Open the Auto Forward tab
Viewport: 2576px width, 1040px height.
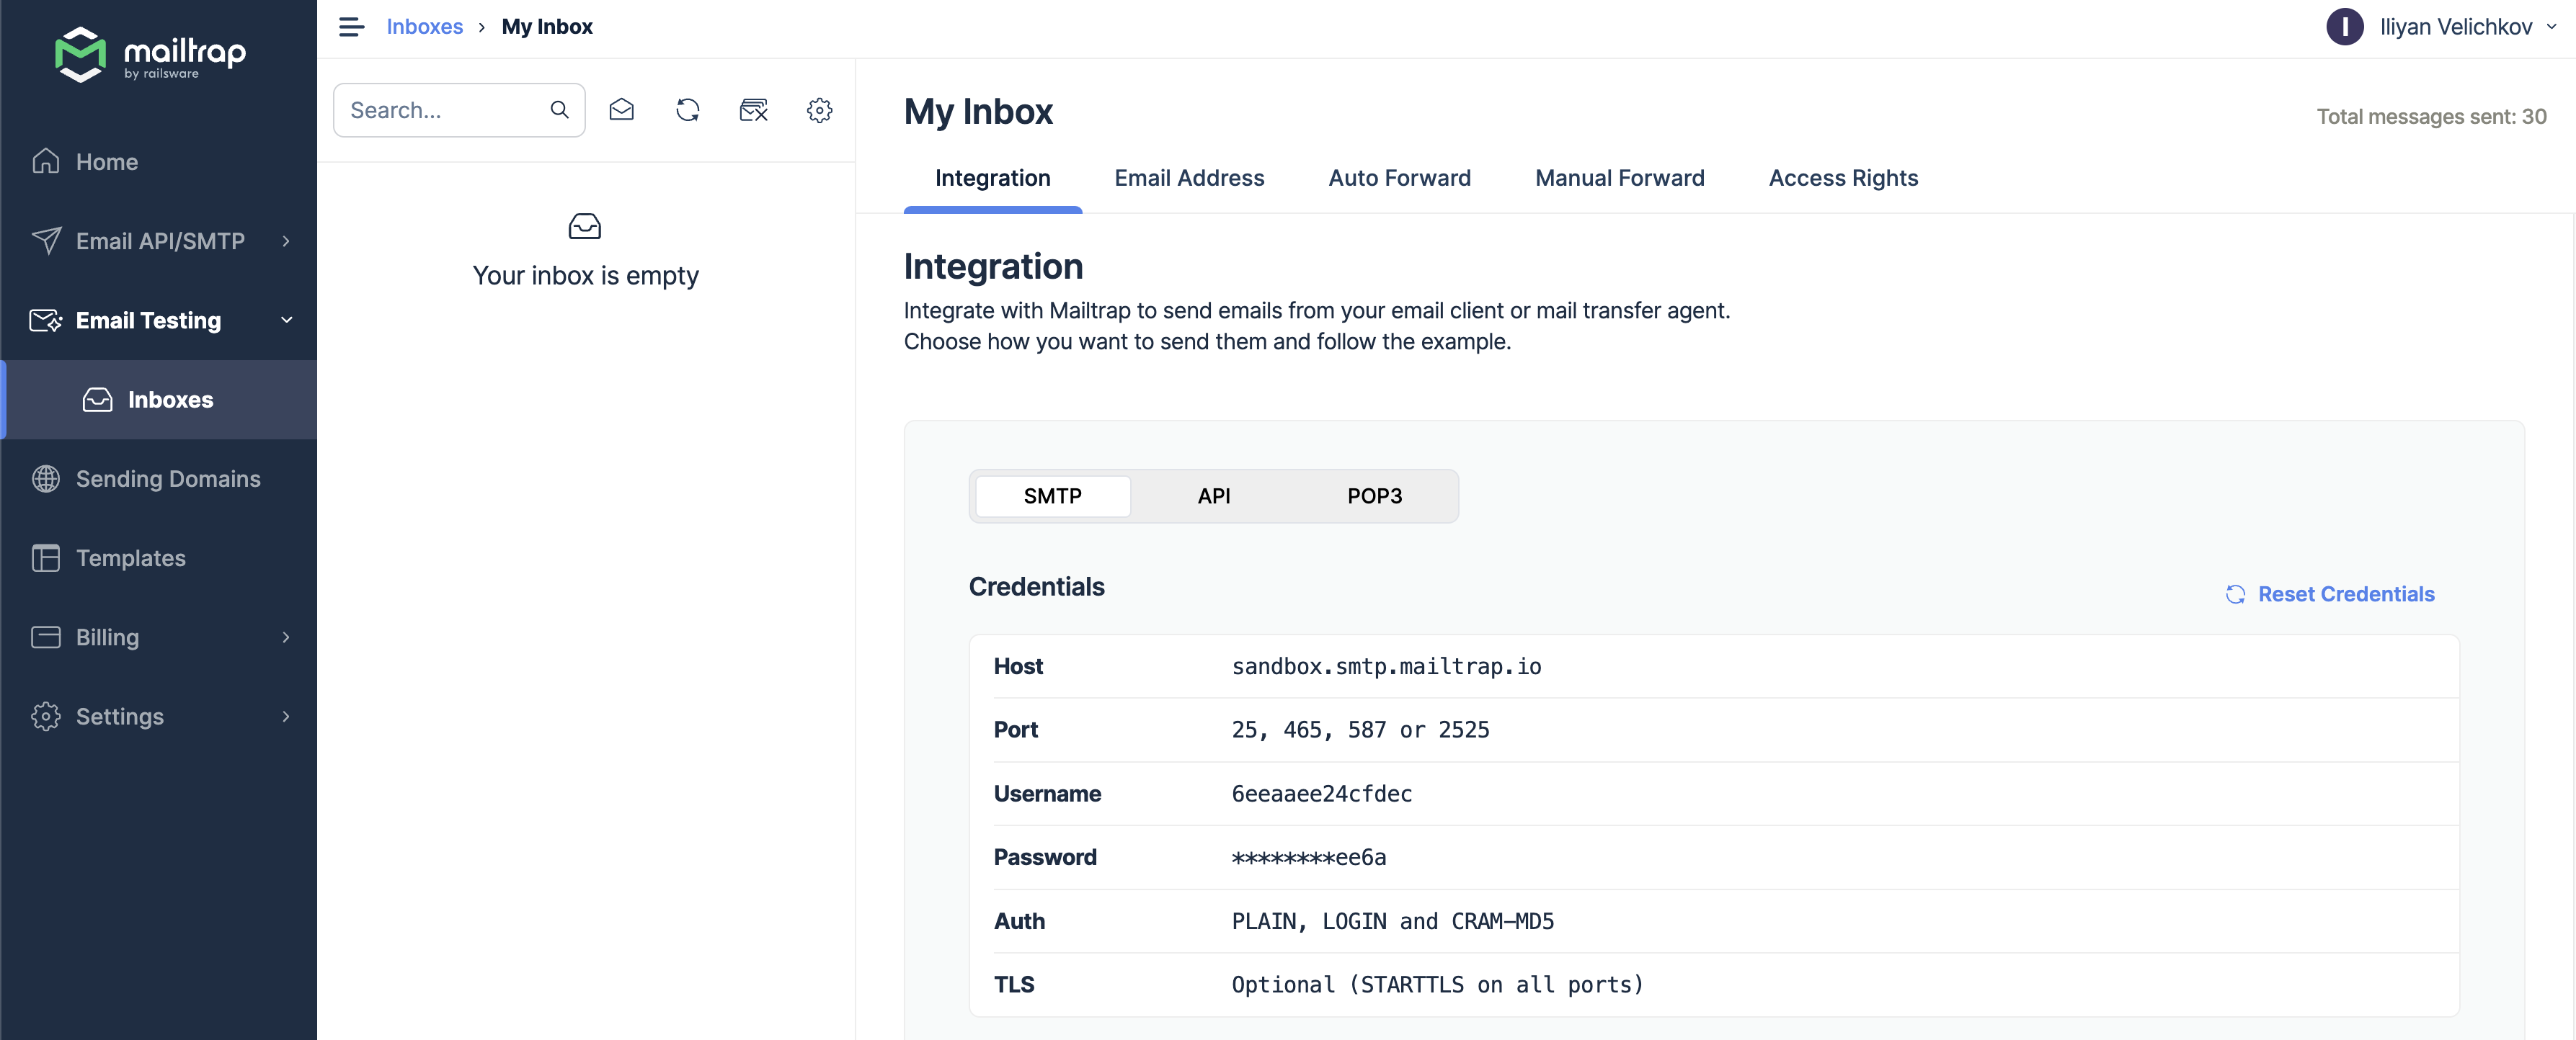[x=1399, y=178]
